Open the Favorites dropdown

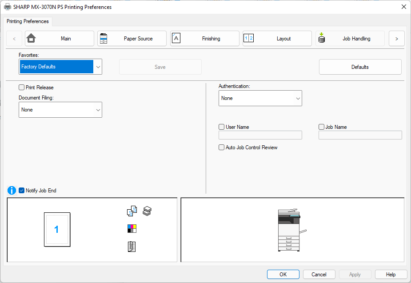pos(60,67)
